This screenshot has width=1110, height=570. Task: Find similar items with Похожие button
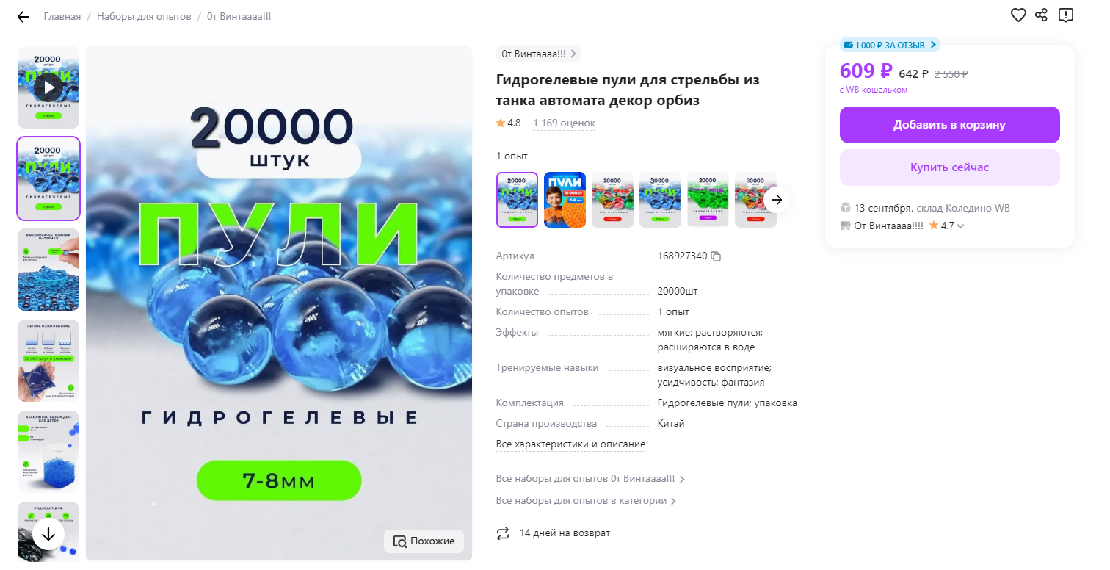(x=424, y=541)
